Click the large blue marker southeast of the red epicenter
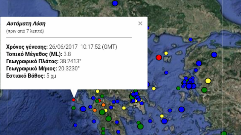The image size is (241, 135). tap(83, 109)
